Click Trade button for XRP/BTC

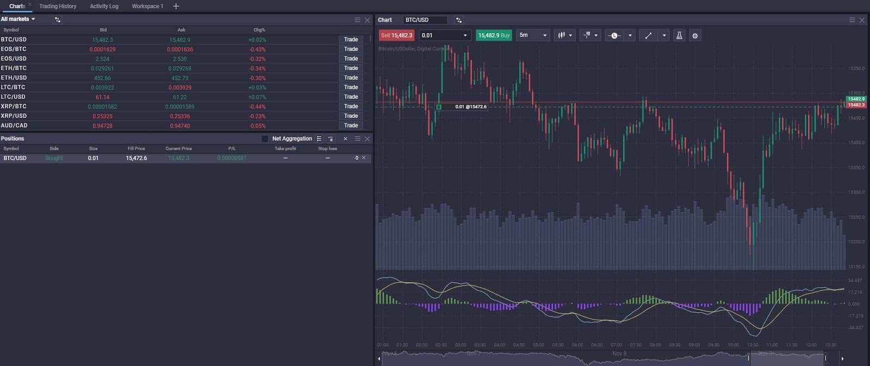tap(351, 106)
